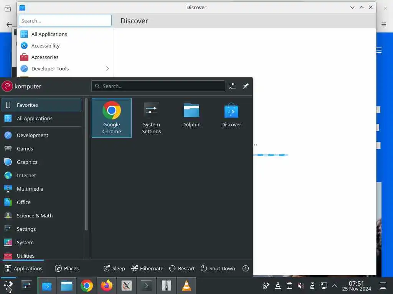Click the VLC cone tray icon

pos(278,286)
